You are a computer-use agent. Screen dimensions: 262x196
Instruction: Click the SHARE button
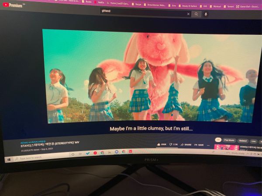pyautogui.click(x=186, y=145)
